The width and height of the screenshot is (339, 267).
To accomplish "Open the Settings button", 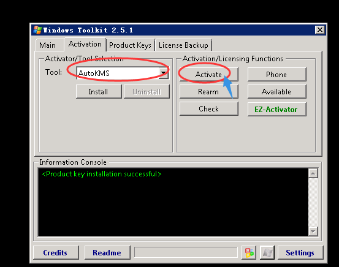I will click(x=300, y=252).
